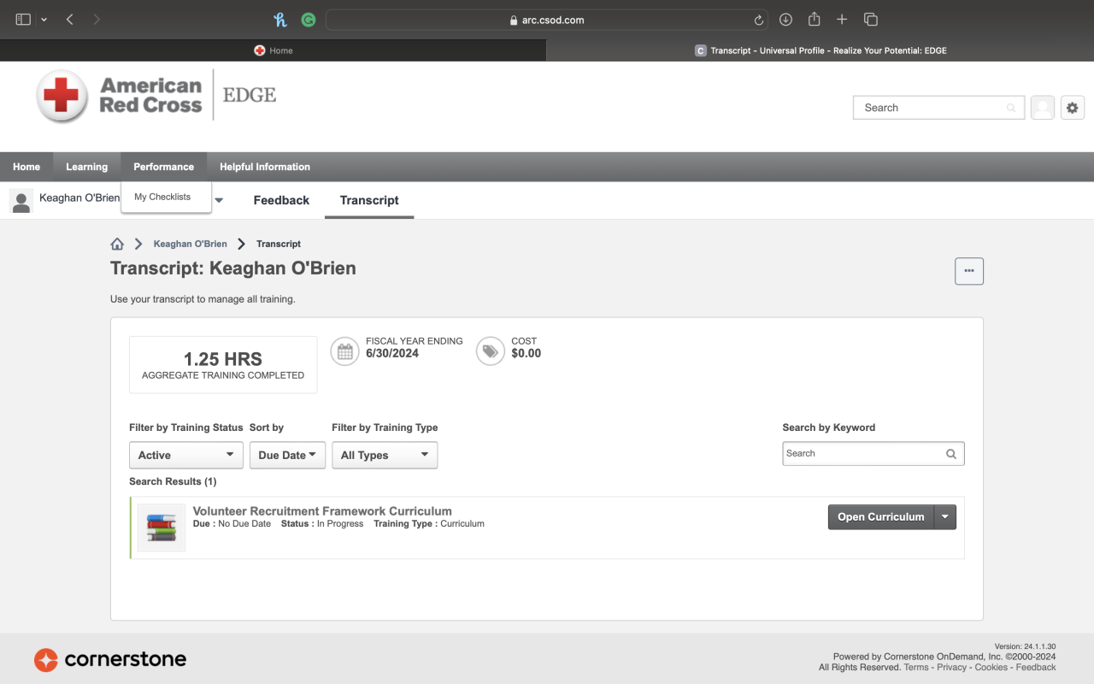Open the All Types training type filter
1094x684 pixels.
tap(385, 455)
